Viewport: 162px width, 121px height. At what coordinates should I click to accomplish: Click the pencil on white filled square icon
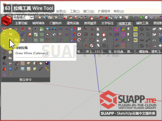(92, 45)
